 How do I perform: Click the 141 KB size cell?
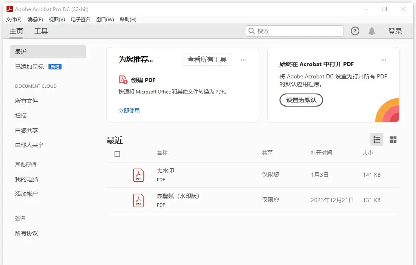coord(372,175)
